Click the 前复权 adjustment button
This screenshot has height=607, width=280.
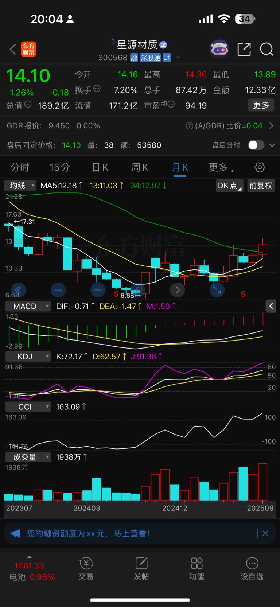tap(261, 186)
